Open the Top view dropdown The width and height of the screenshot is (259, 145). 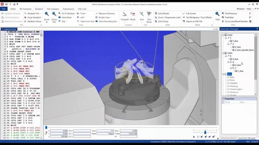pyautogui.click(x=66, y=21)
